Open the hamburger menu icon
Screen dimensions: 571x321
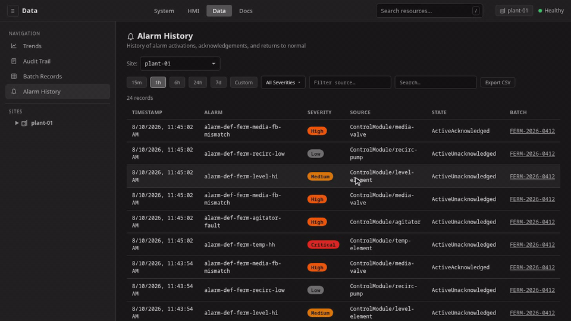[12, 11]
